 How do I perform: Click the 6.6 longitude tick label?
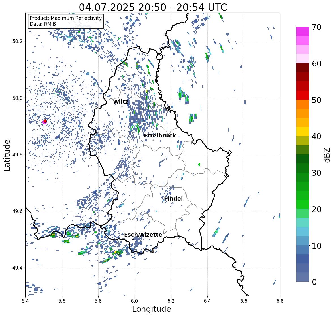point(244,301)
